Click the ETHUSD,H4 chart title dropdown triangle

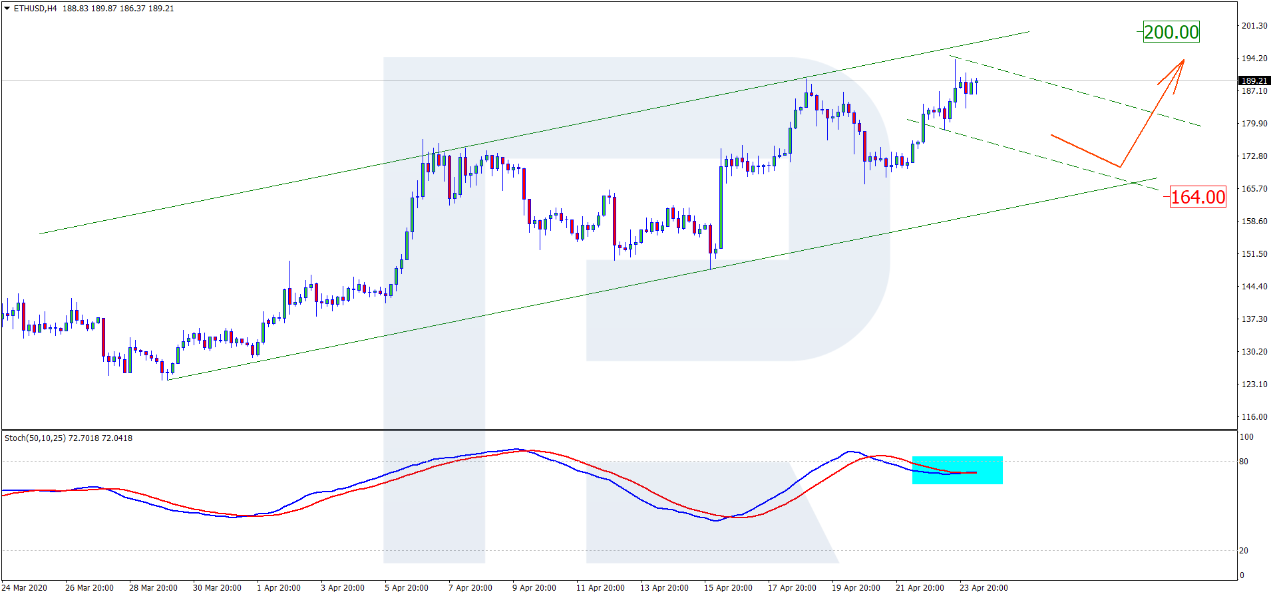click(7, 9)
